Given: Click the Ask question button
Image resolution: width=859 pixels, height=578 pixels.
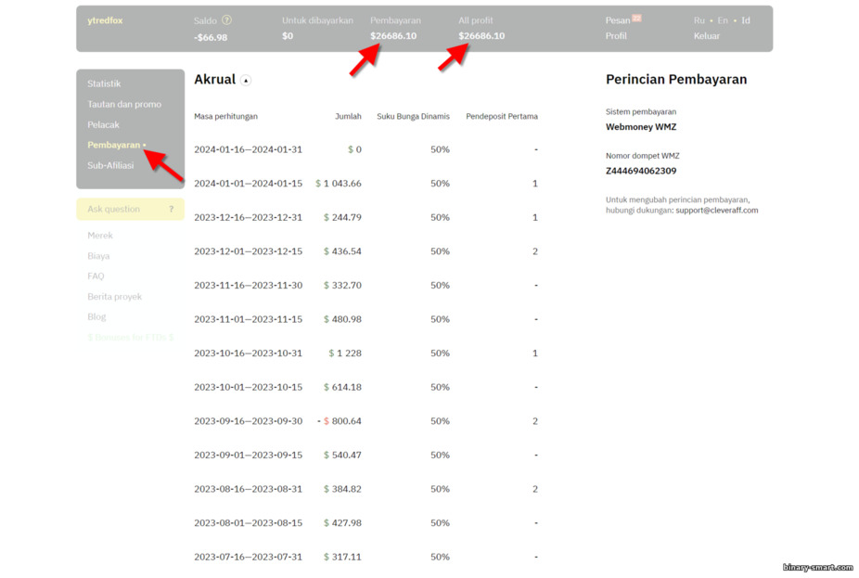Looking at the screenshot, I should tap(131, 210).
